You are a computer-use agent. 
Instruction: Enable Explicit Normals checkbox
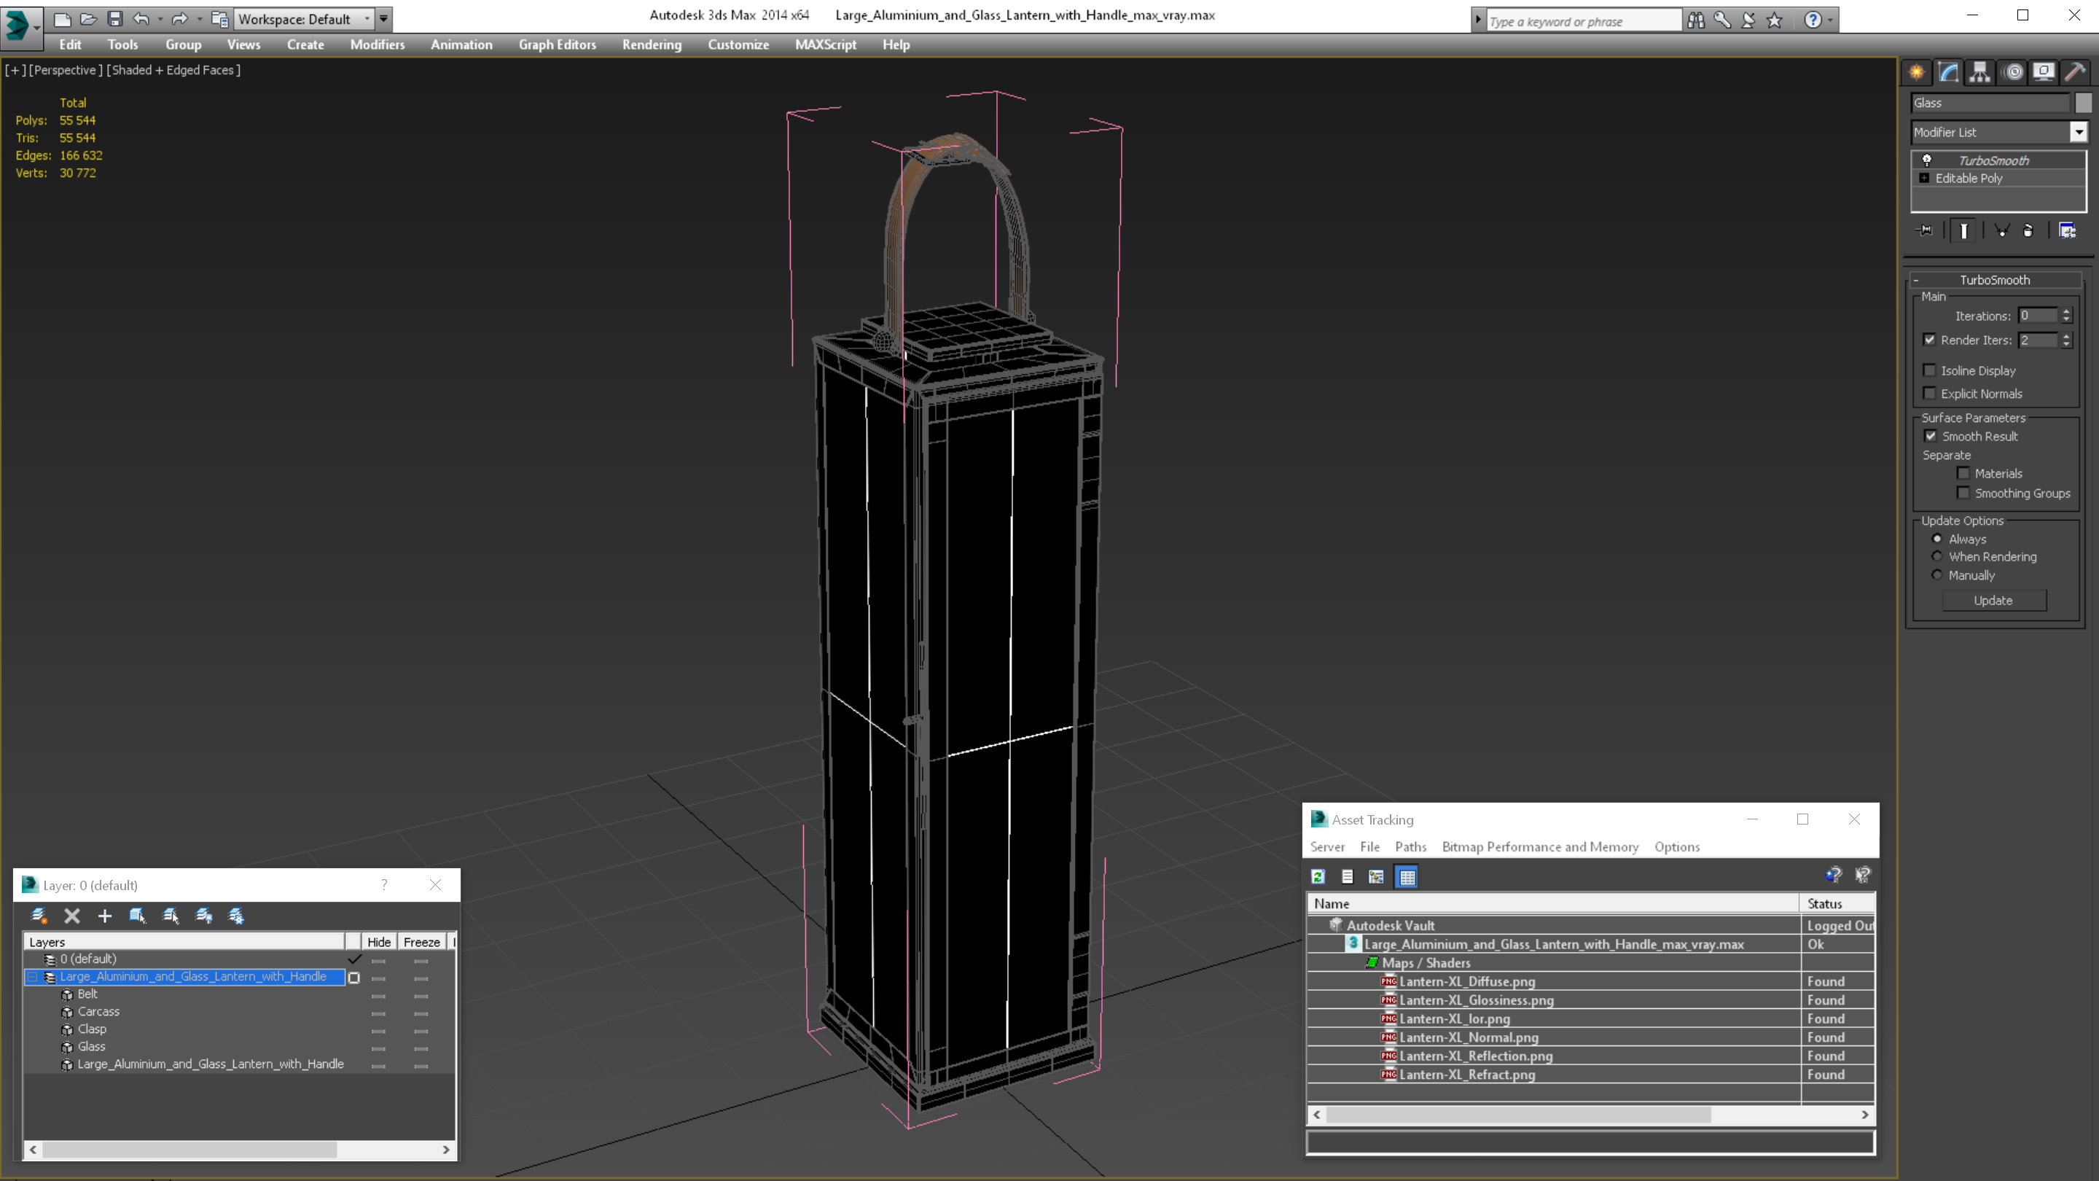pos(1929,394)
